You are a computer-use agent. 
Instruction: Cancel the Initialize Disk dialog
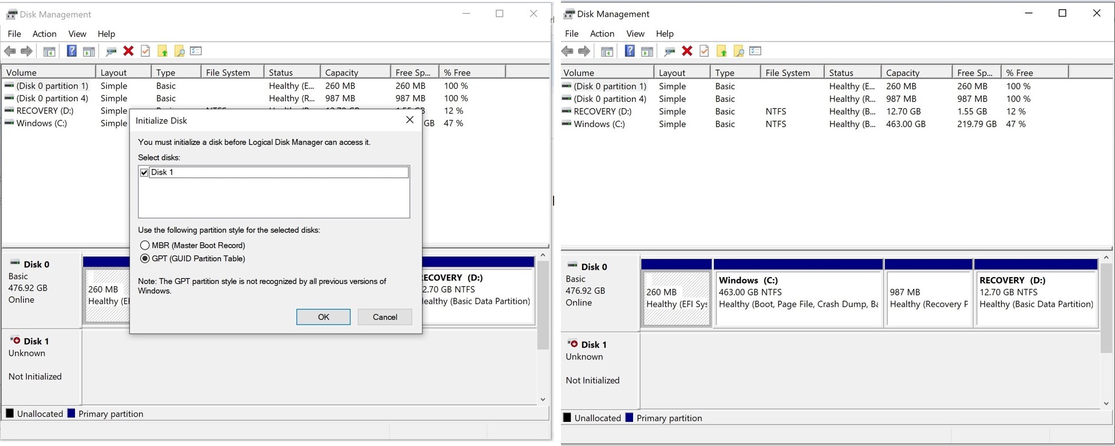coord(385,317)
